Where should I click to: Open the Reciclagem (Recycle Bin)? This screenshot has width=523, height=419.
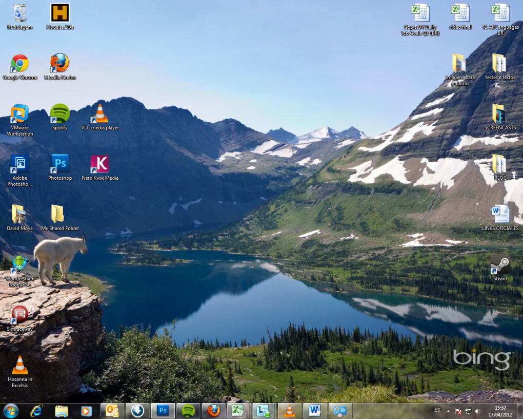pyautogui.click(x=20, y=13)
